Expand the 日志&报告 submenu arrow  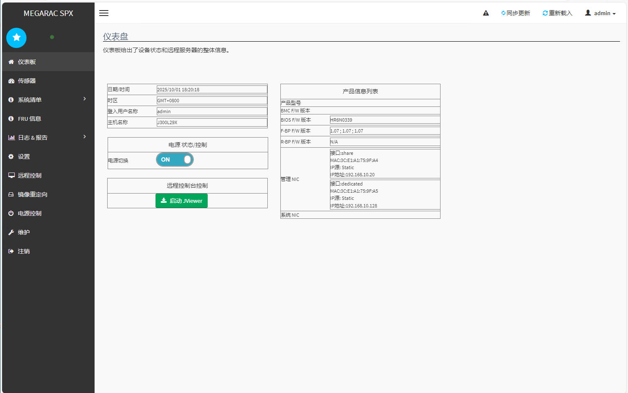[84, 137]
